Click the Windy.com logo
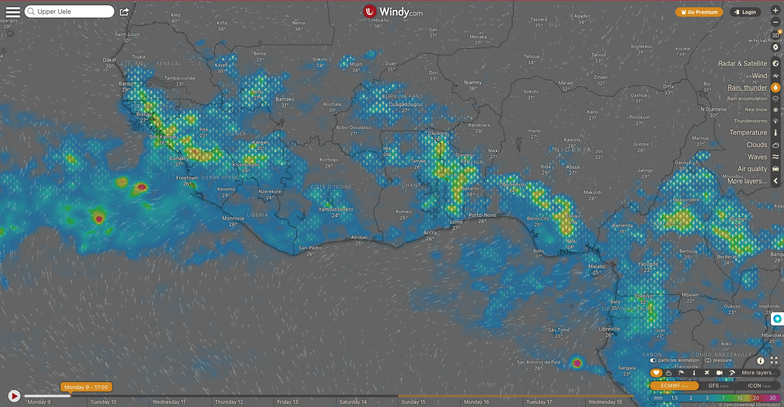The height and width of the screenshot is (407, 784). (x=393, y=12)
